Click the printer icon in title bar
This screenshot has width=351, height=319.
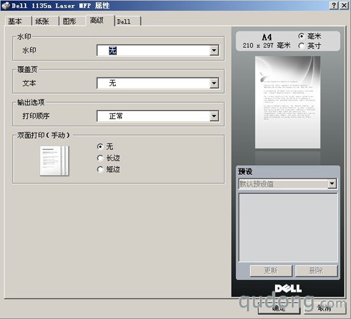[x=6, y=5]
